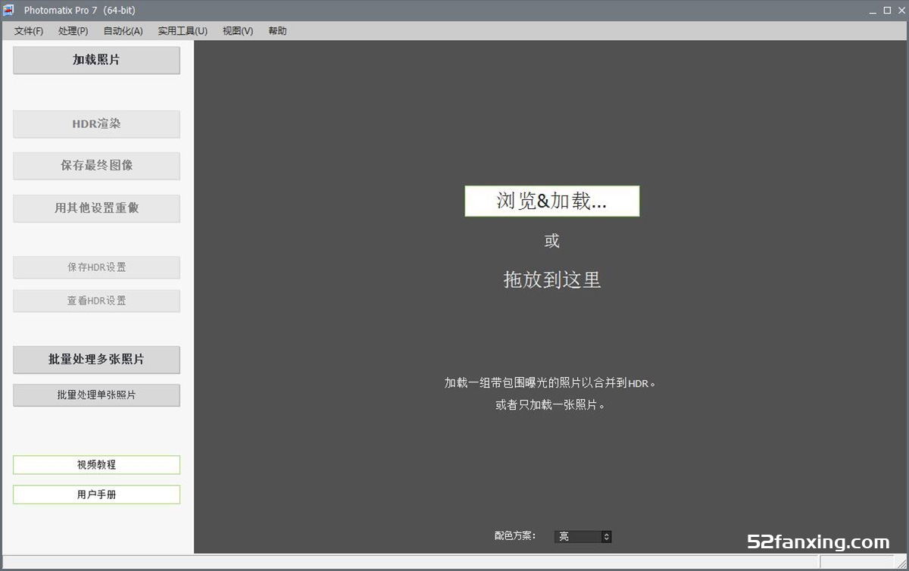
Task: Click the 用其他设置重做 button
Action: coord(96,207)
